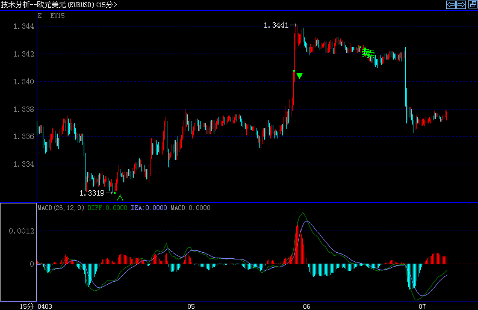Click the 1.336 price axis label
The height and width of the screenshot is (310, 478).
(x=23, y=137)
